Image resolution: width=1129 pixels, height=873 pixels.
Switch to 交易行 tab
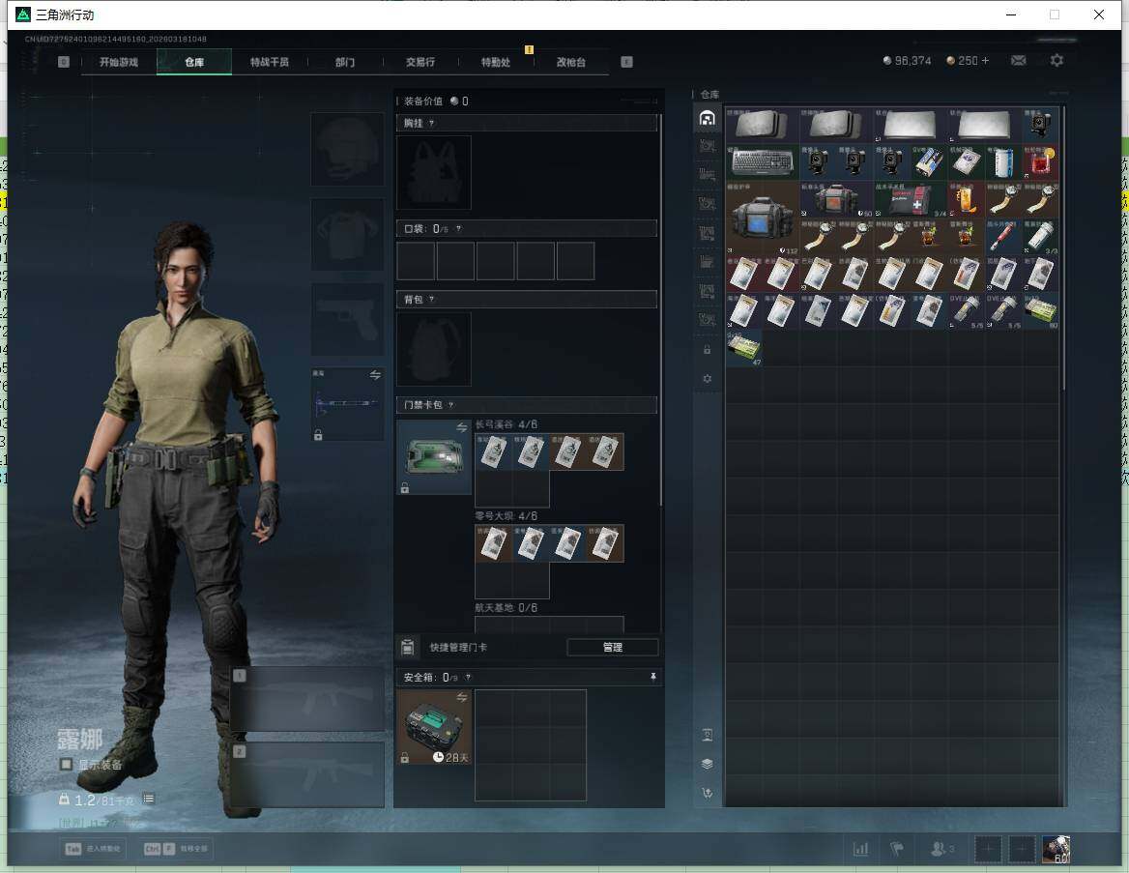420,62
